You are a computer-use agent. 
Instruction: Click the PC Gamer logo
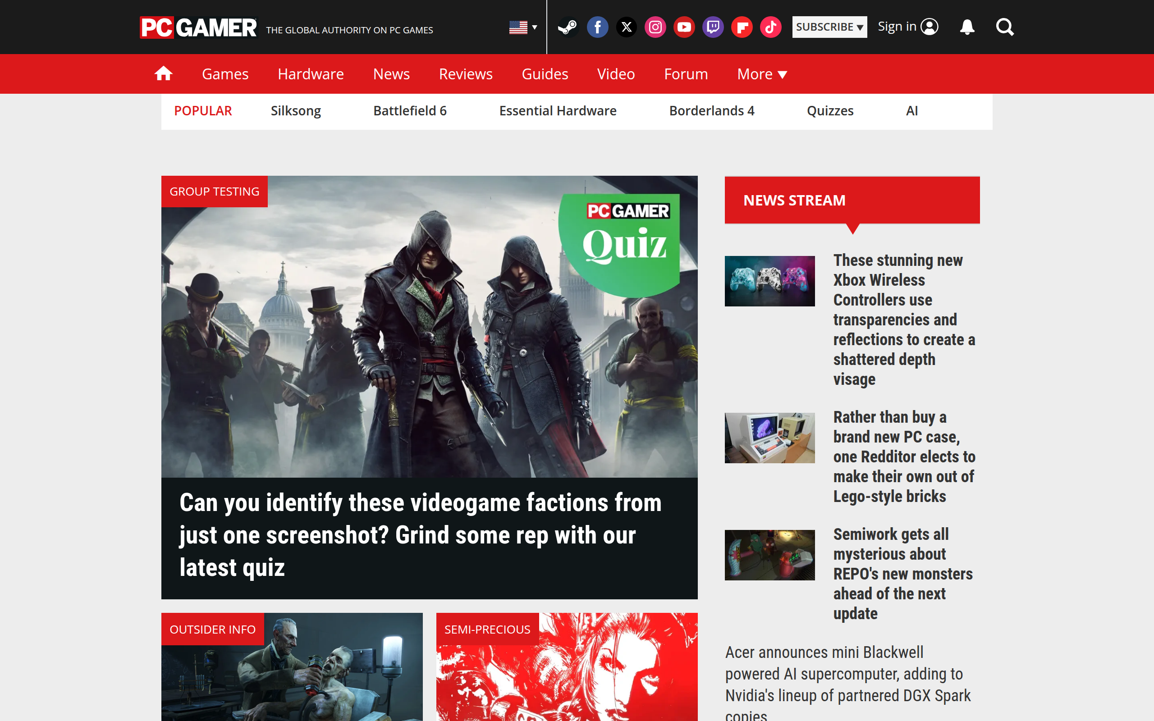pyautogui.click(x=198, y=27)
